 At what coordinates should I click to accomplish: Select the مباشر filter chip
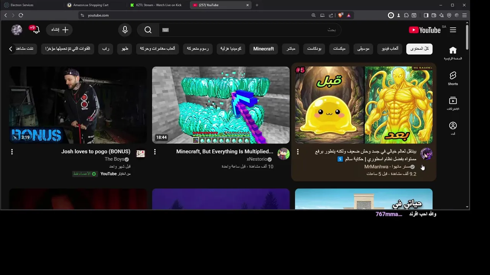[291, 49]
